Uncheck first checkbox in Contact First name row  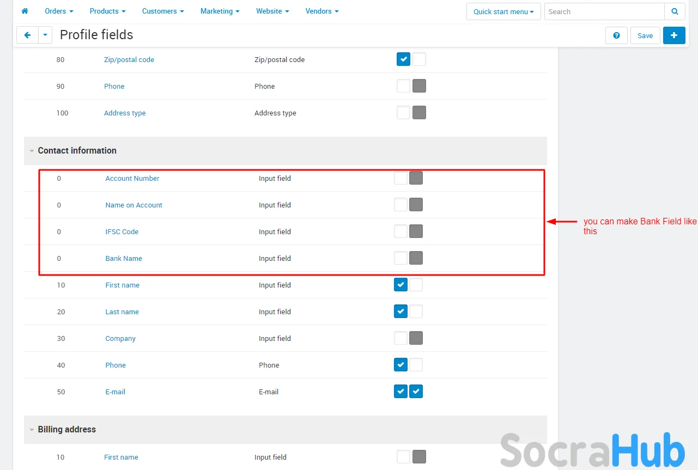coord(400,285)
